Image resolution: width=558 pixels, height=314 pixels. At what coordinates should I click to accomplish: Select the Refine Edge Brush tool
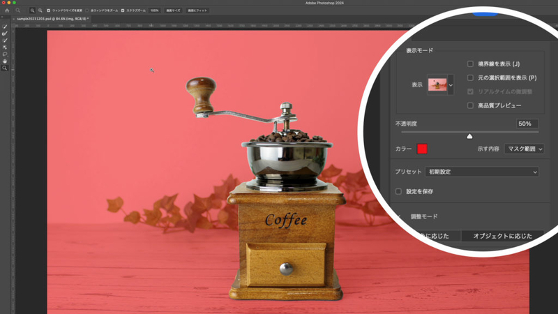click(x=5, y=33)
